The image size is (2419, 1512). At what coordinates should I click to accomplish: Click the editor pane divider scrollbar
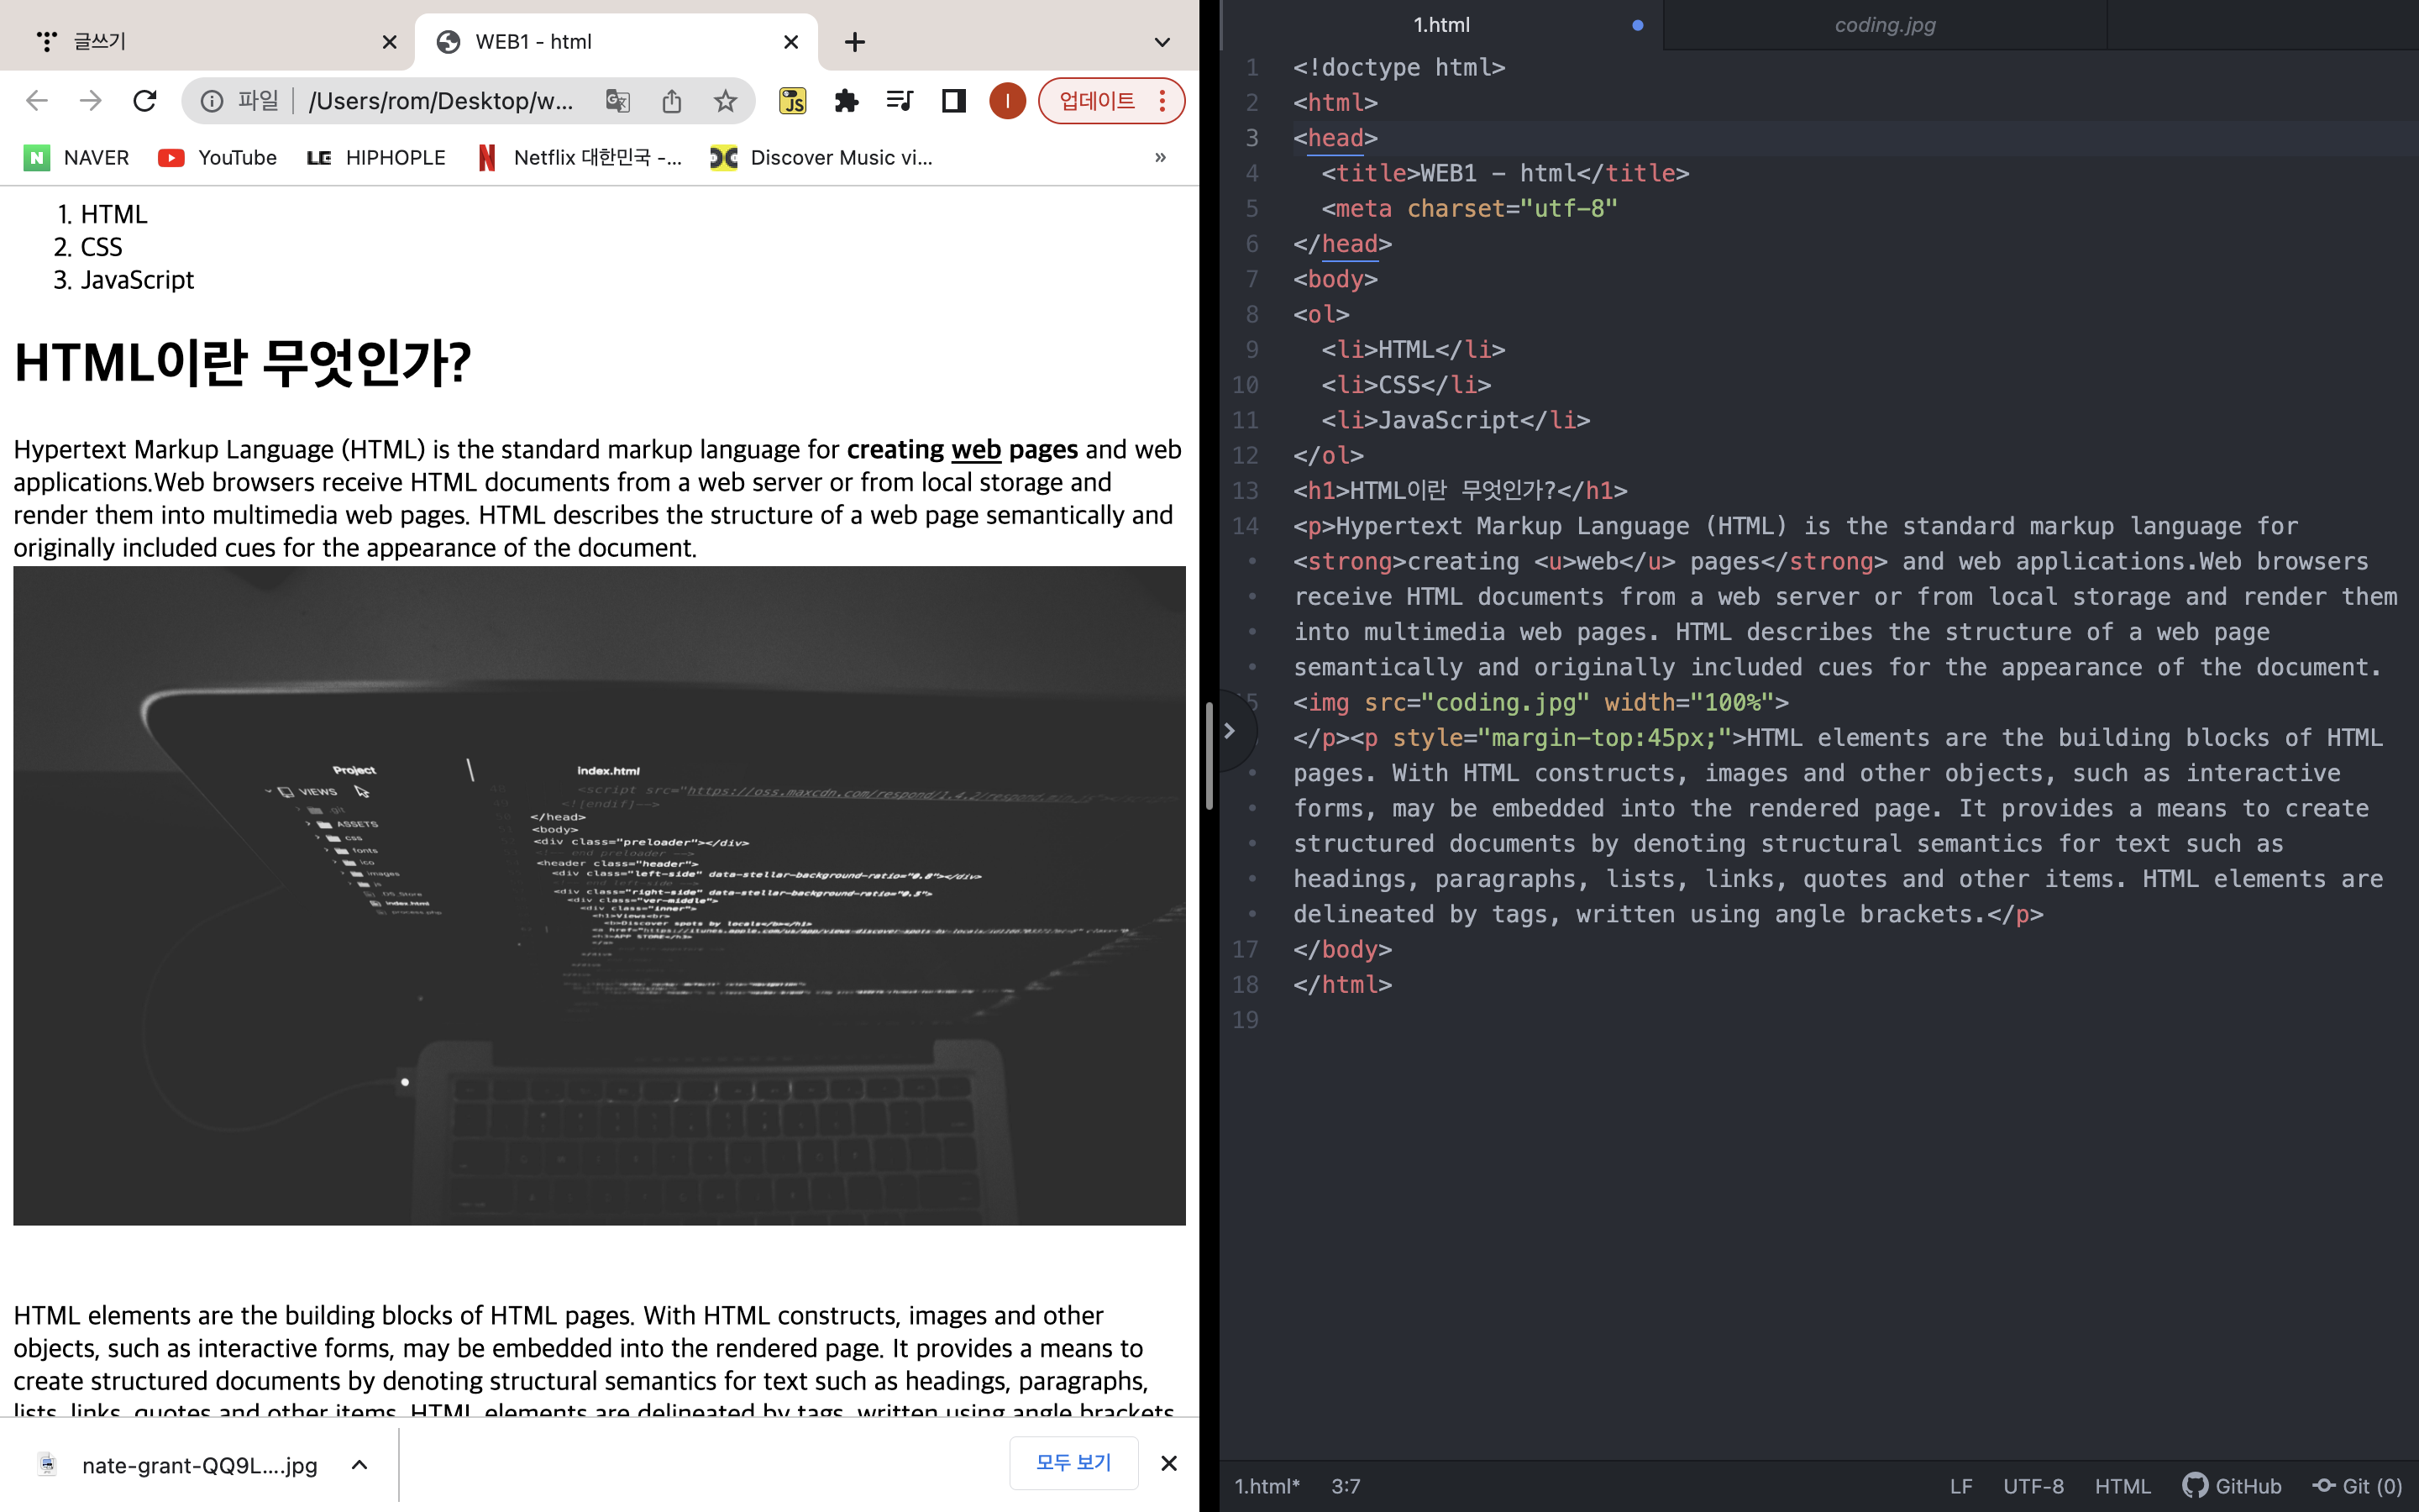click(1209, 755)
